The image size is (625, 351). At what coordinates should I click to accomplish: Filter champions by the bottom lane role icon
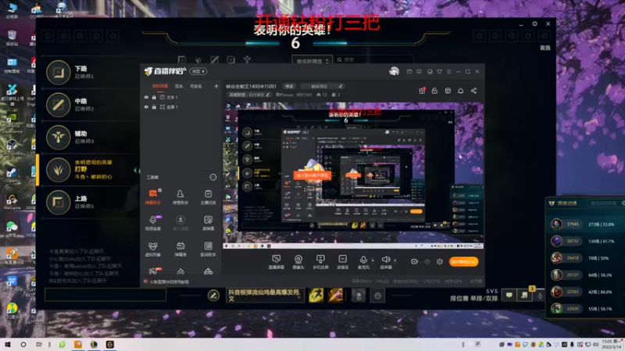click(230, 60)
